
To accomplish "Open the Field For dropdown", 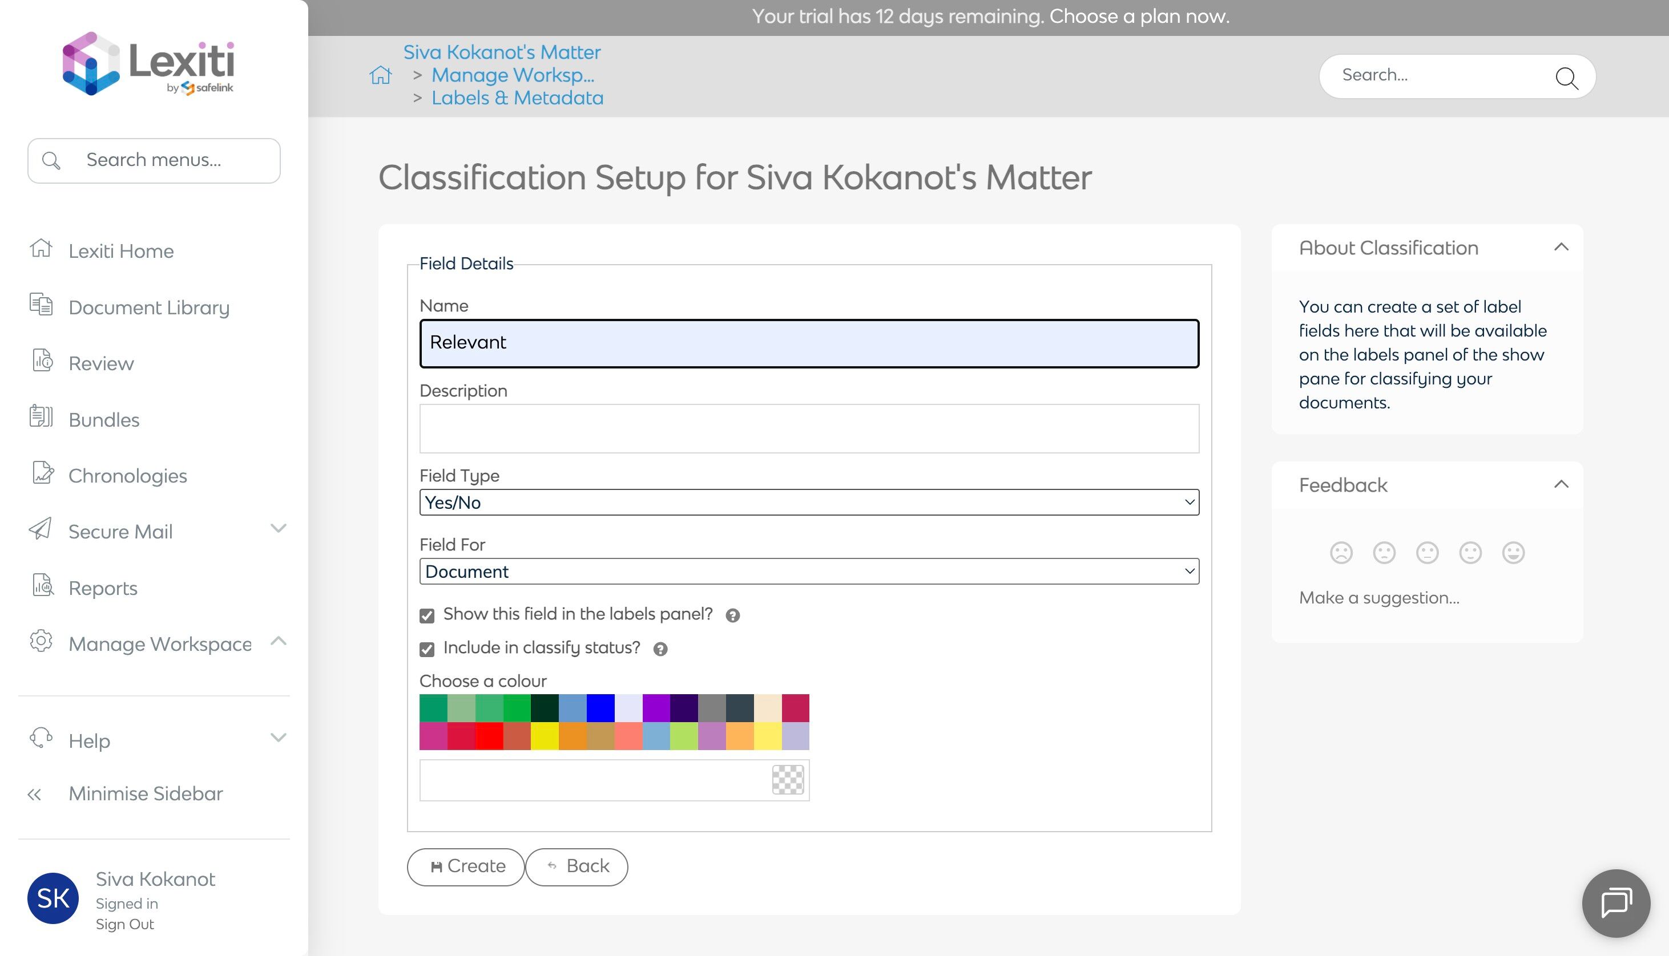I will tap(809, 571).
